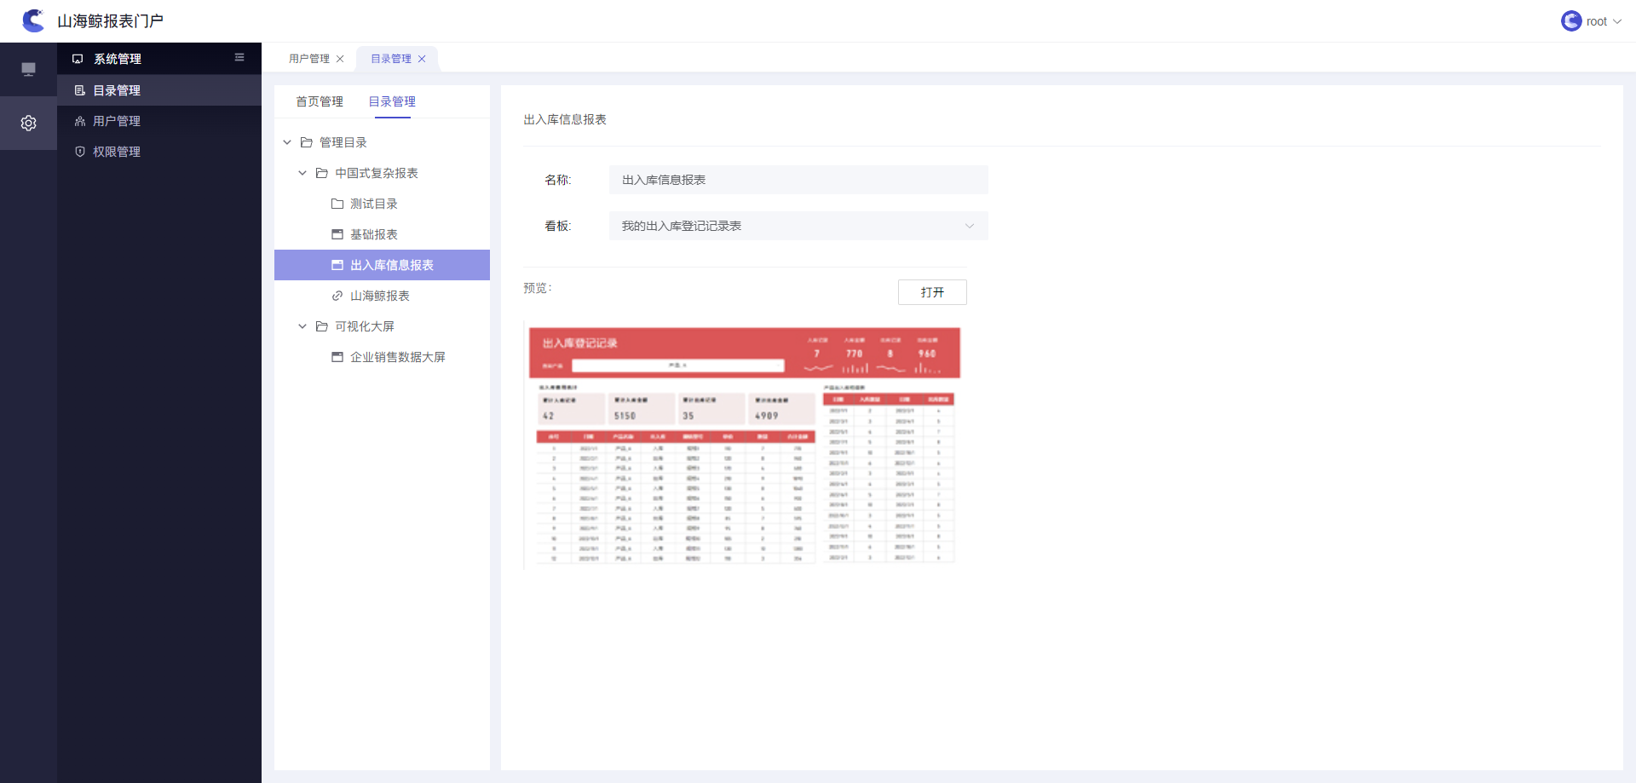Click the 山海鲸报表门户 title text
The width and height of the screenshot is (1636, 783).
[110, 21]
